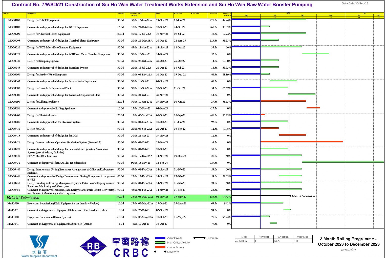Click the Dec month header in timeline
Viewport: 386px width, 259px height.
click(x=331, y=15)
